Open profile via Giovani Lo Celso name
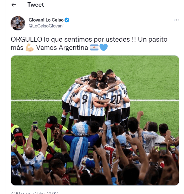The height and width of the screenshot is (194, 184). pos(46,20)
